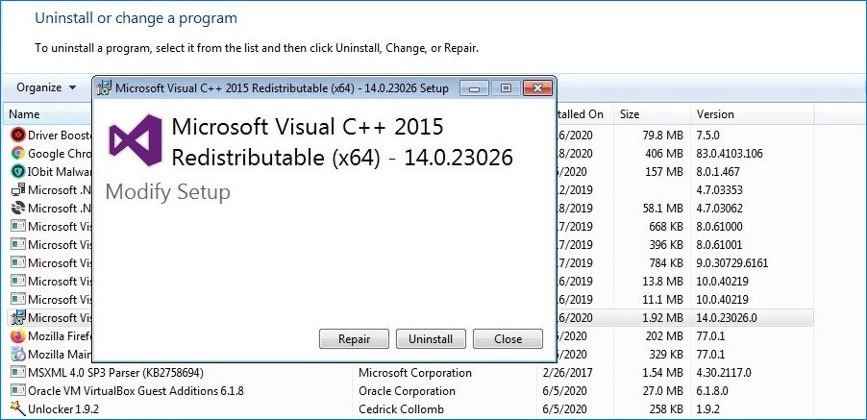Click the Driver Booster red icon
Image resolution: width=867 pixels, height=420 pixels.
[x=17, y=135]
